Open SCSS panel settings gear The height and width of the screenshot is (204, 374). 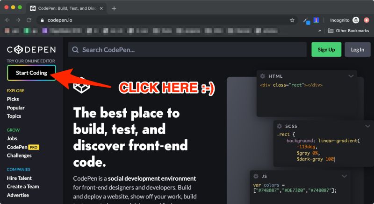pyautogui.click(x=279, y=126)
